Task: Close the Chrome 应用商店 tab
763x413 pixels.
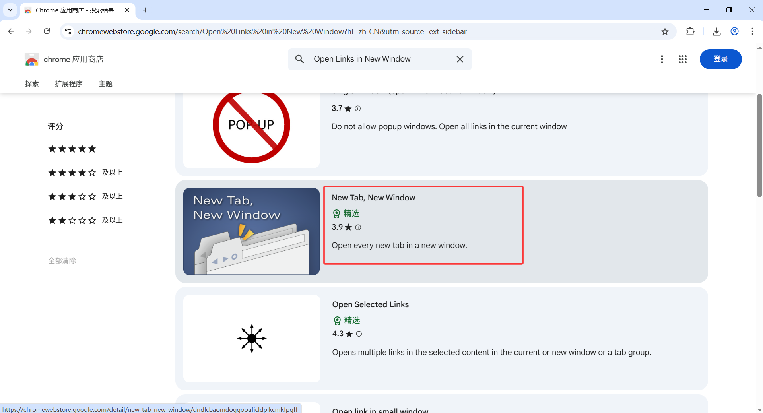Action: 127,10
